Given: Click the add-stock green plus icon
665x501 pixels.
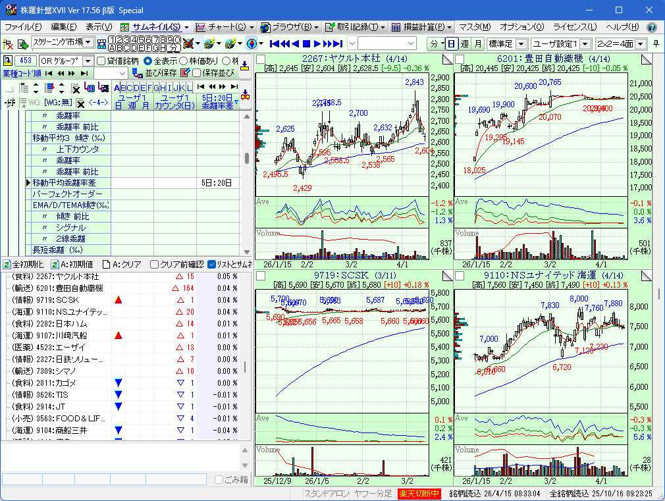Looking at the screenshot, I should point(23,44).
